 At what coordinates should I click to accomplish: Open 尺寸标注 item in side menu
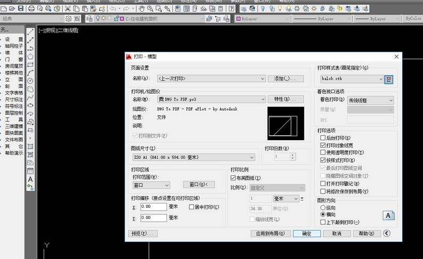click(x=14, y=100)
